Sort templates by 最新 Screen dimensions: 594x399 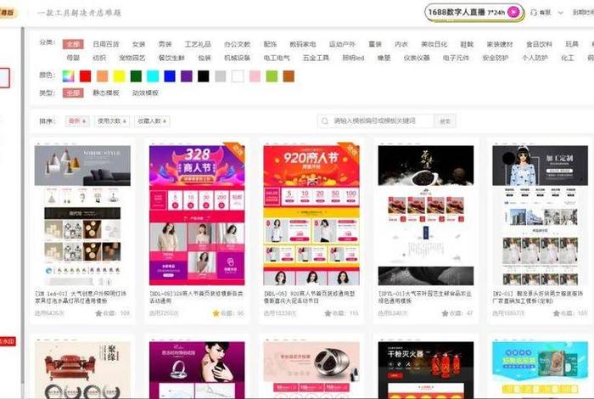coord(77,121)
